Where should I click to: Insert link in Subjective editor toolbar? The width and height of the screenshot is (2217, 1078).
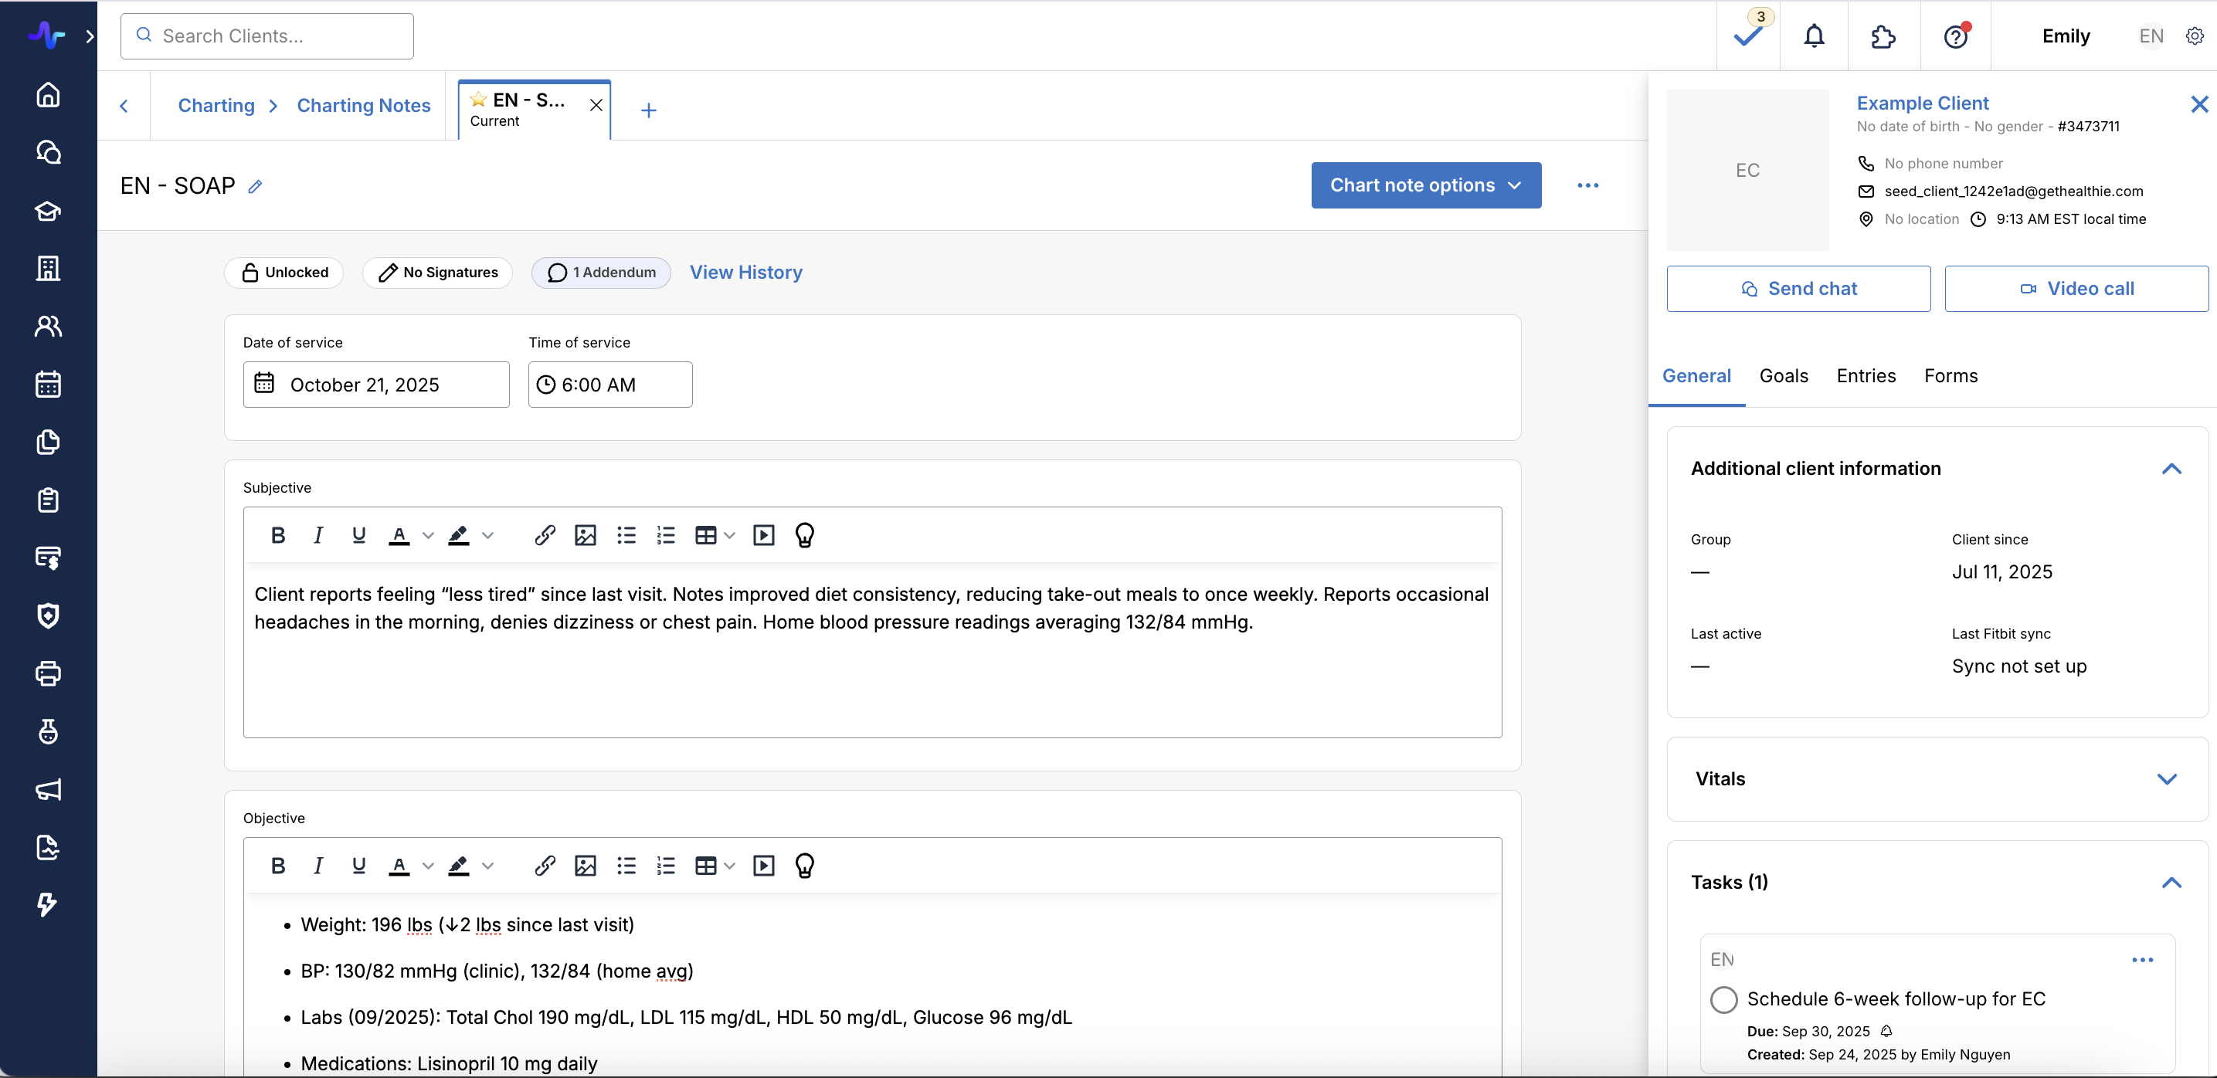click(544, 535)
